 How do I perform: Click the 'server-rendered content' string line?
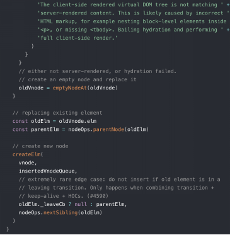pos(133,13)
